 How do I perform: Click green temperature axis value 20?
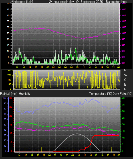coord(123,124)
